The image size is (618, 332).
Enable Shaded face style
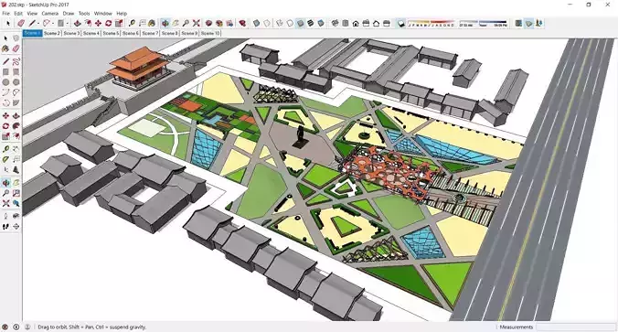tap(300, 23)
